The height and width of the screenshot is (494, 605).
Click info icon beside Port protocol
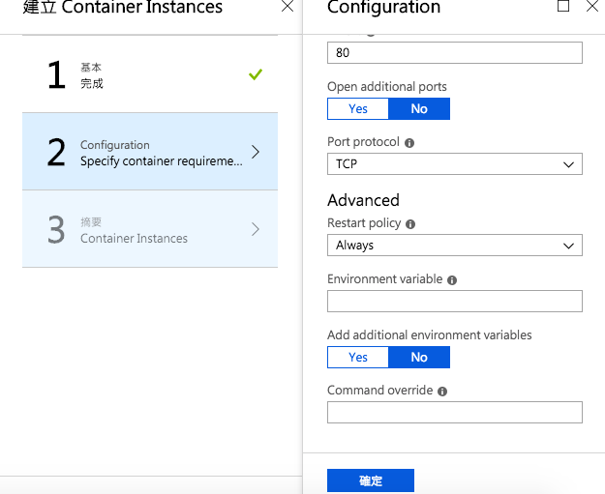[409, 142]
